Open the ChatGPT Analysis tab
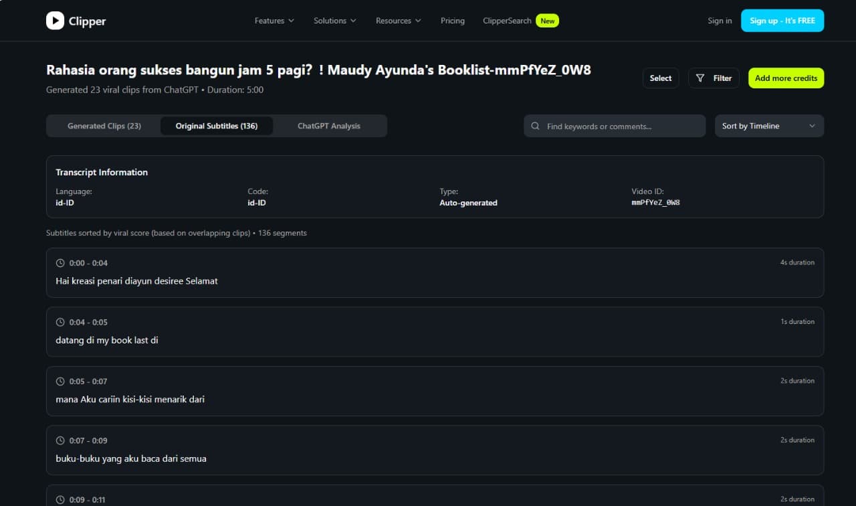The height and width of the screenshot is (506, 856). [329, 126]
